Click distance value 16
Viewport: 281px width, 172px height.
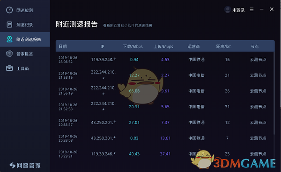(x=228, y=60)
